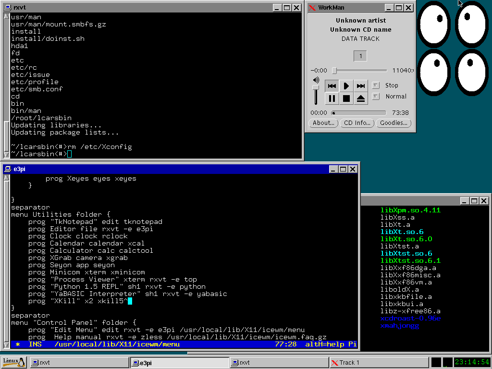Click the "liboldX.a" entry in file listing
Viewport: 492px width, 369px height.
[400, 290]
